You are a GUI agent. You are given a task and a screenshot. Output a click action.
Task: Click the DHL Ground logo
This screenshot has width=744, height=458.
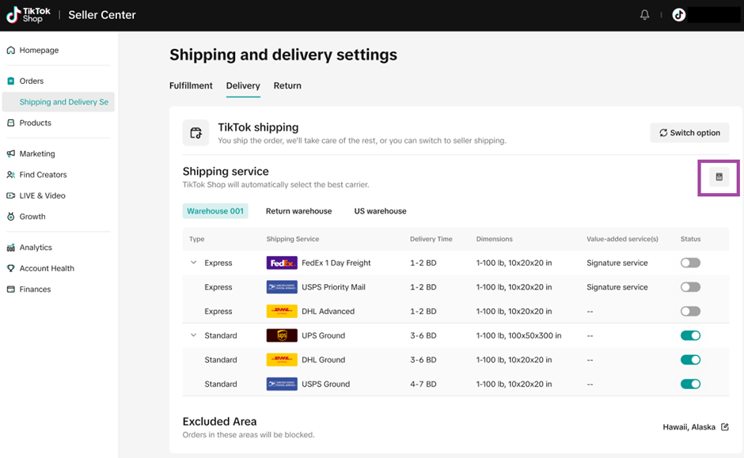click(x=282, y=359)
